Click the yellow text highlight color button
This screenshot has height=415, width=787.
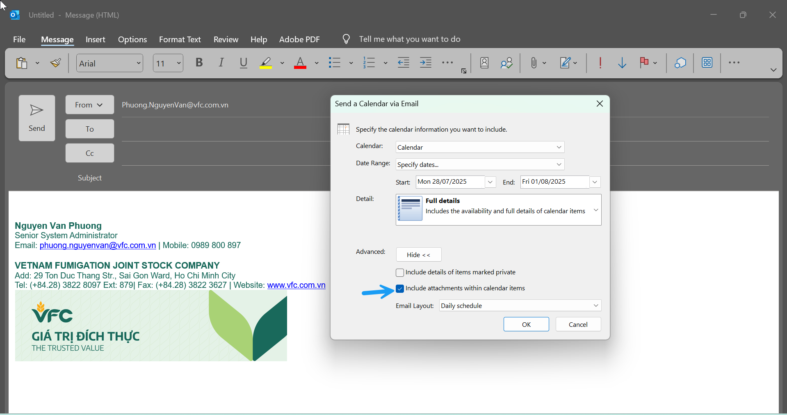[x=266, y=63]
